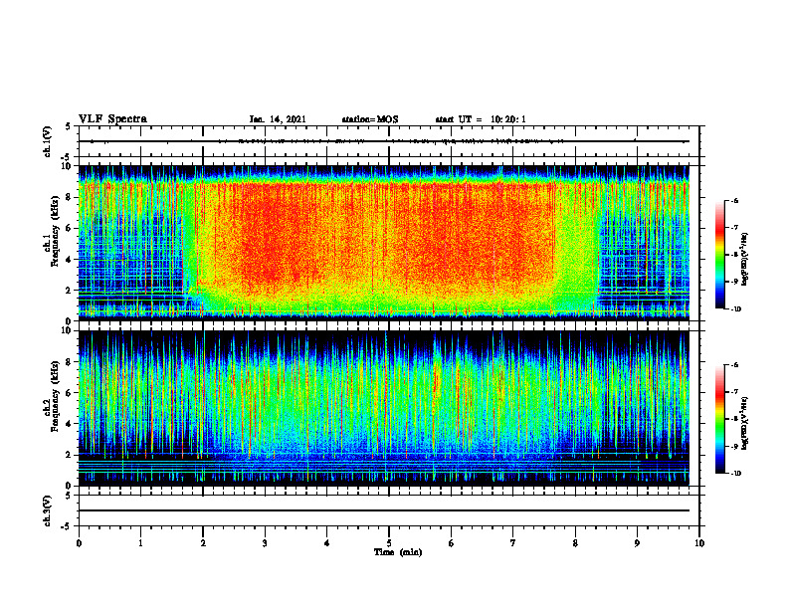Click the "Jan. 14, 2021" date label
788x609 pixels.
pyautogui.click(x=278, y=119)
